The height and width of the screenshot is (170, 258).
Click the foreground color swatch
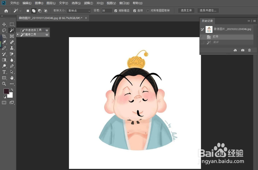pyautogui.click(x=6, y=91)
